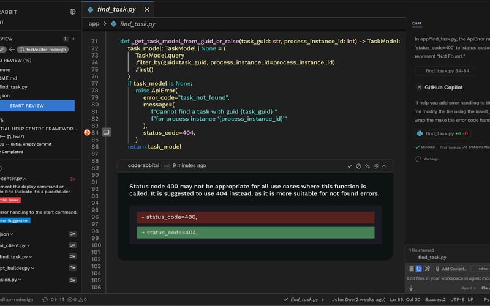Viewport: 490px width, 306px height.
Task: Click the diamond commit icon beside REVIEW header
Action: (73, 39)
